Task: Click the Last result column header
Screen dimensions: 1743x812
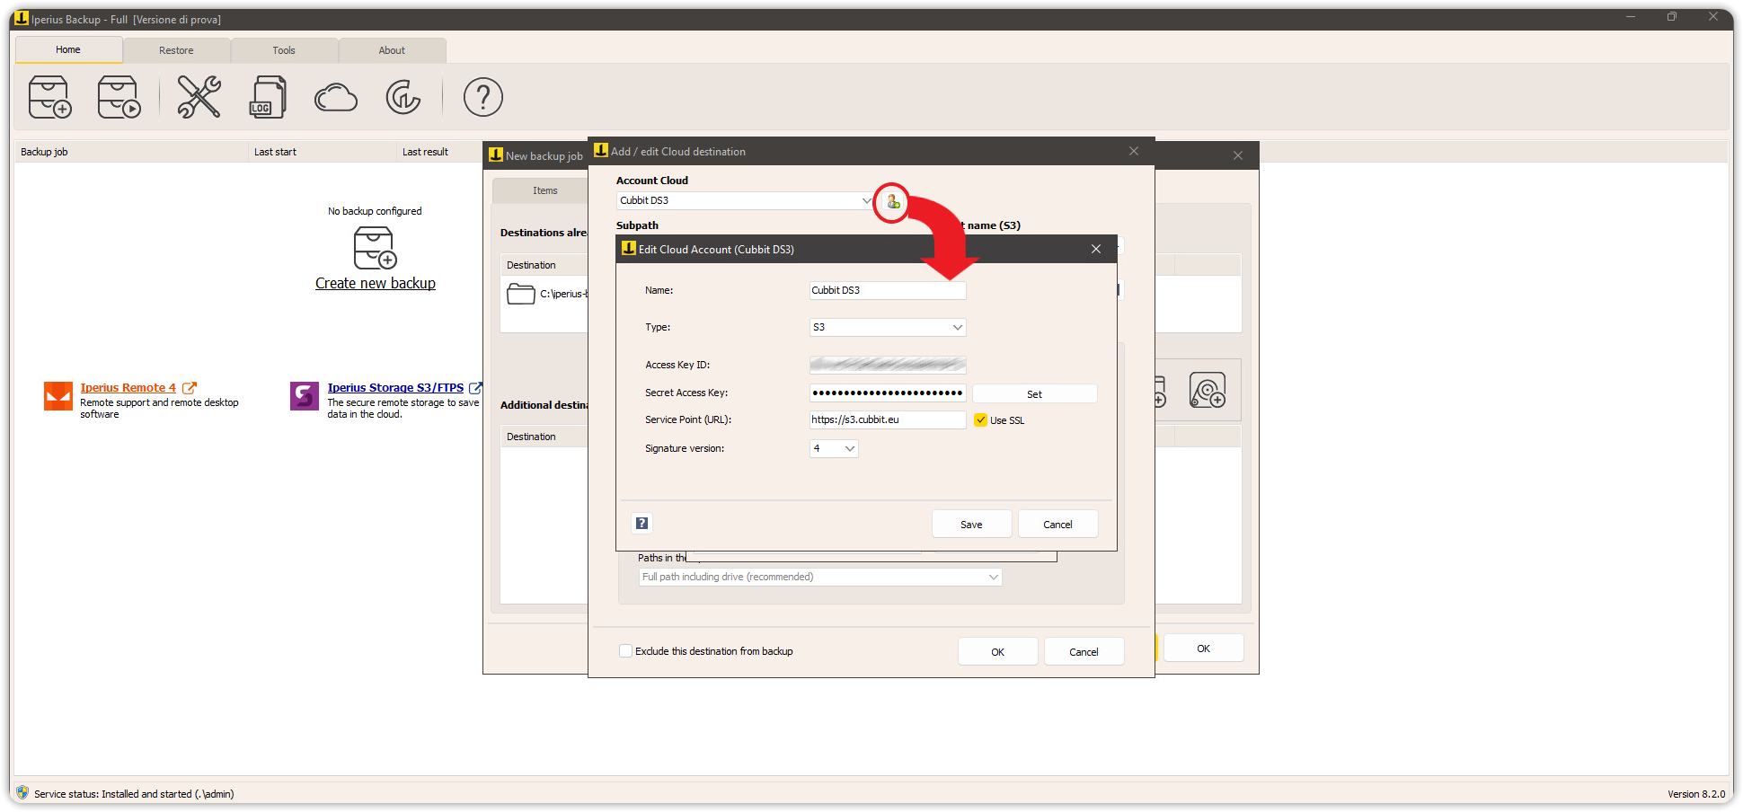Action: [440, 152]
